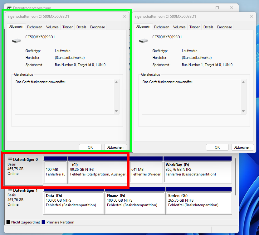Image resolution: width=259 pixels, height=235 pixels.
Task: Open Volumes tab in right properties dialog
Action: (x=179, y=27)
